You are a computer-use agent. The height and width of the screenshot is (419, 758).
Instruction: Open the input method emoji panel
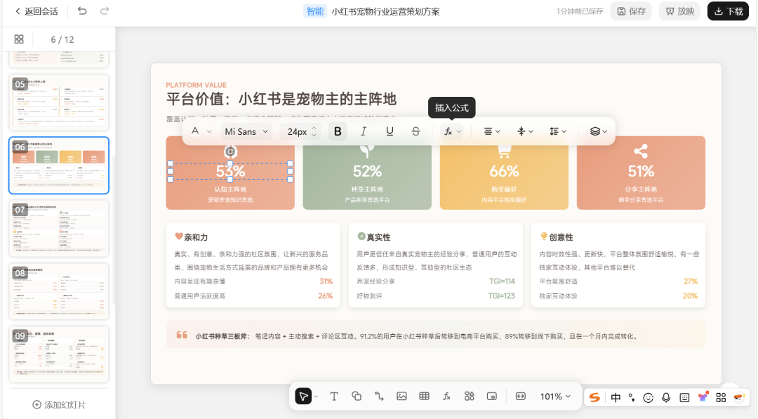[649, 397]
